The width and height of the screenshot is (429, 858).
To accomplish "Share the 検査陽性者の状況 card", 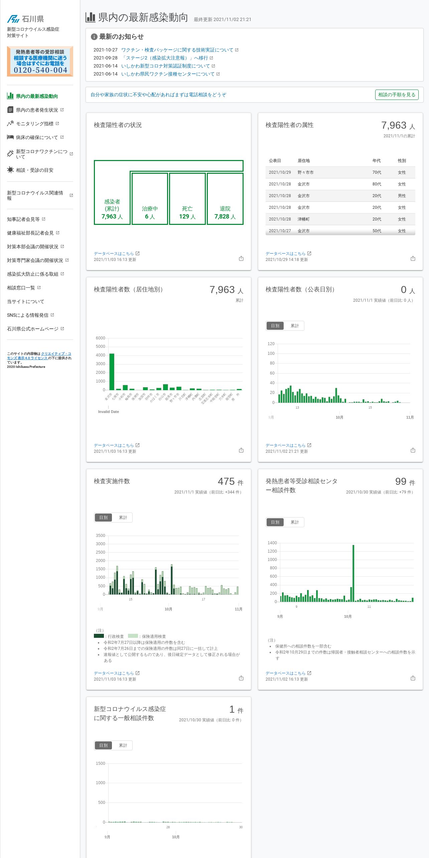I will (241, 258).
